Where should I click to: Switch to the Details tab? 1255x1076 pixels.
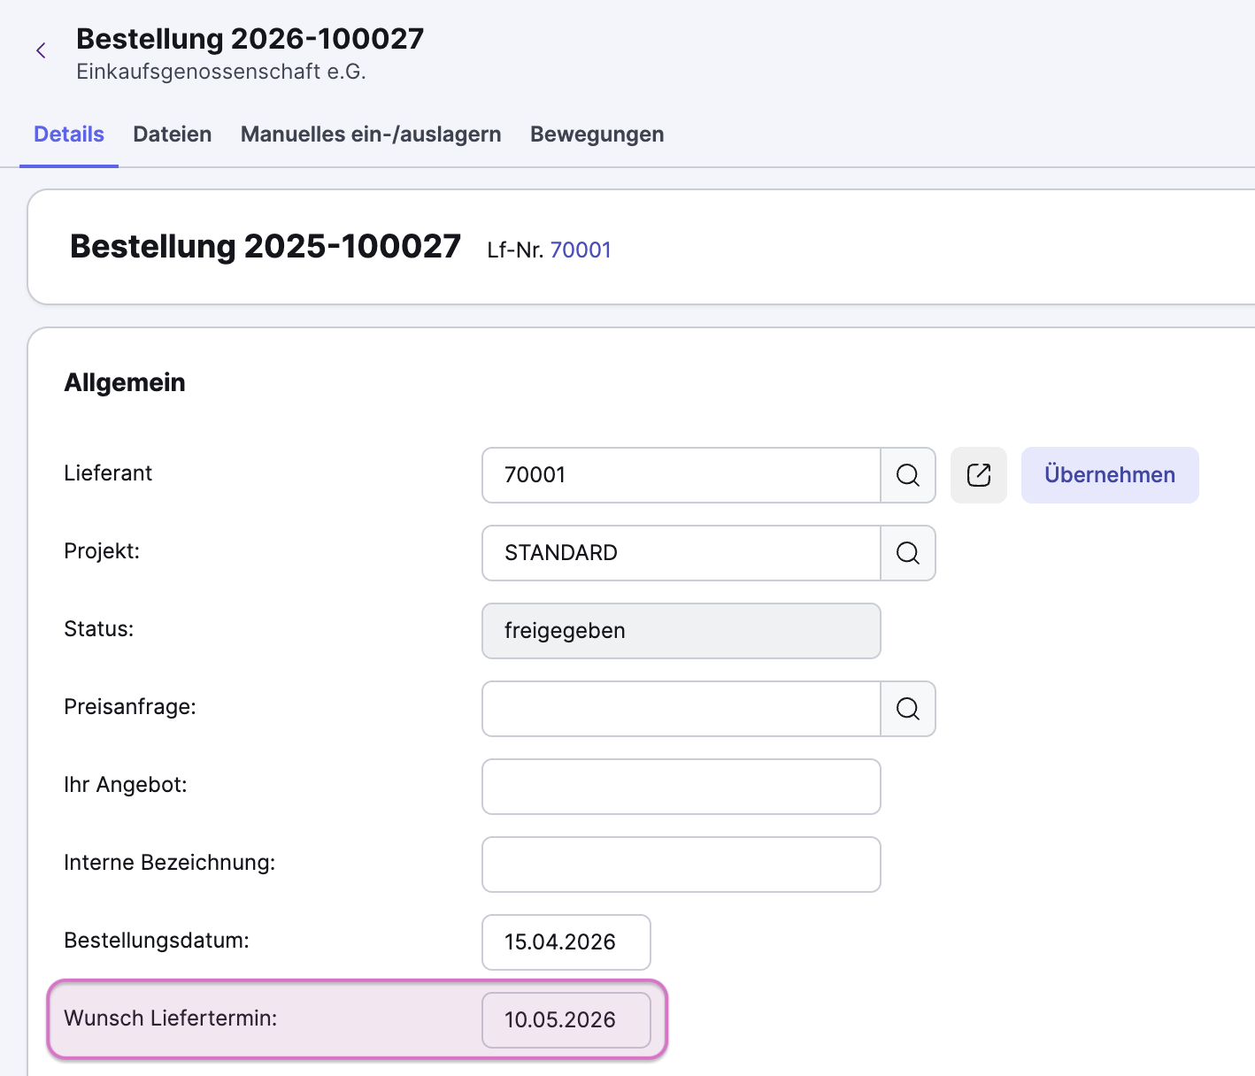coord(69,134)
